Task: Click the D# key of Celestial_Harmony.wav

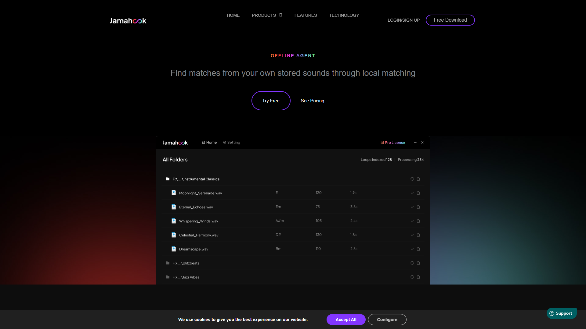Action: click(278, 235)
